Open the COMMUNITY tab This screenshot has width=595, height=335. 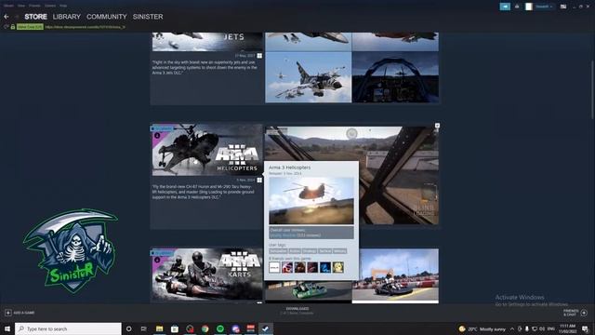(107, 17)
